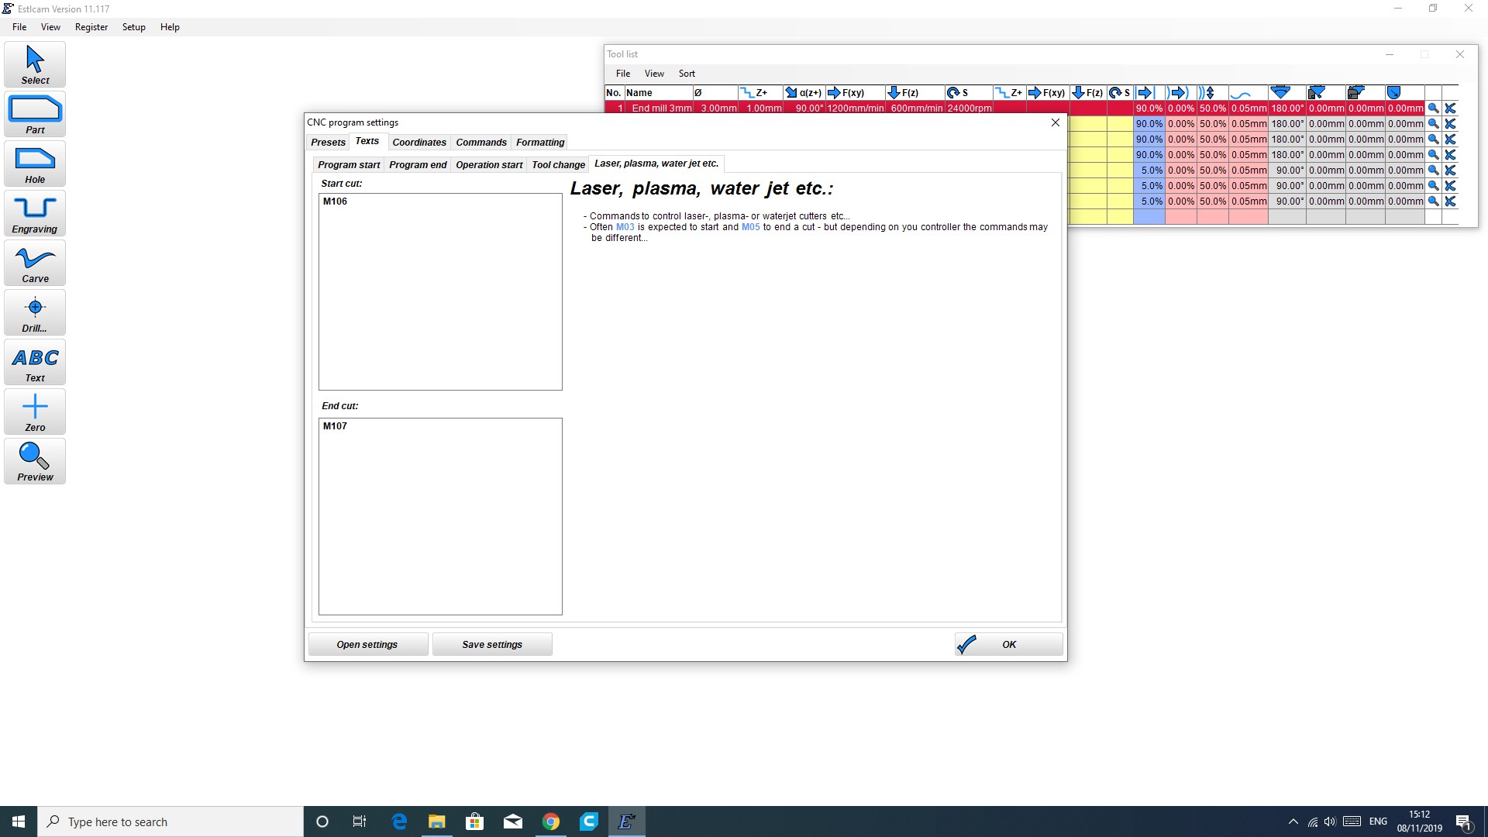Click the 24000rpm spindle cell
Screen dimensions: 1488x837
click(969, 108)
